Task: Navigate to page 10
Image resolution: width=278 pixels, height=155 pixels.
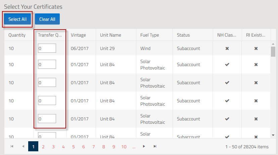Action: [x=124, y=147]
